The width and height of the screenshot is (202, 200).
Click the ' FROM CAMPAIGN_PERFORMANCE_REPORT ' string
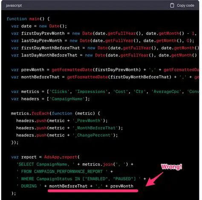[62, 171]
